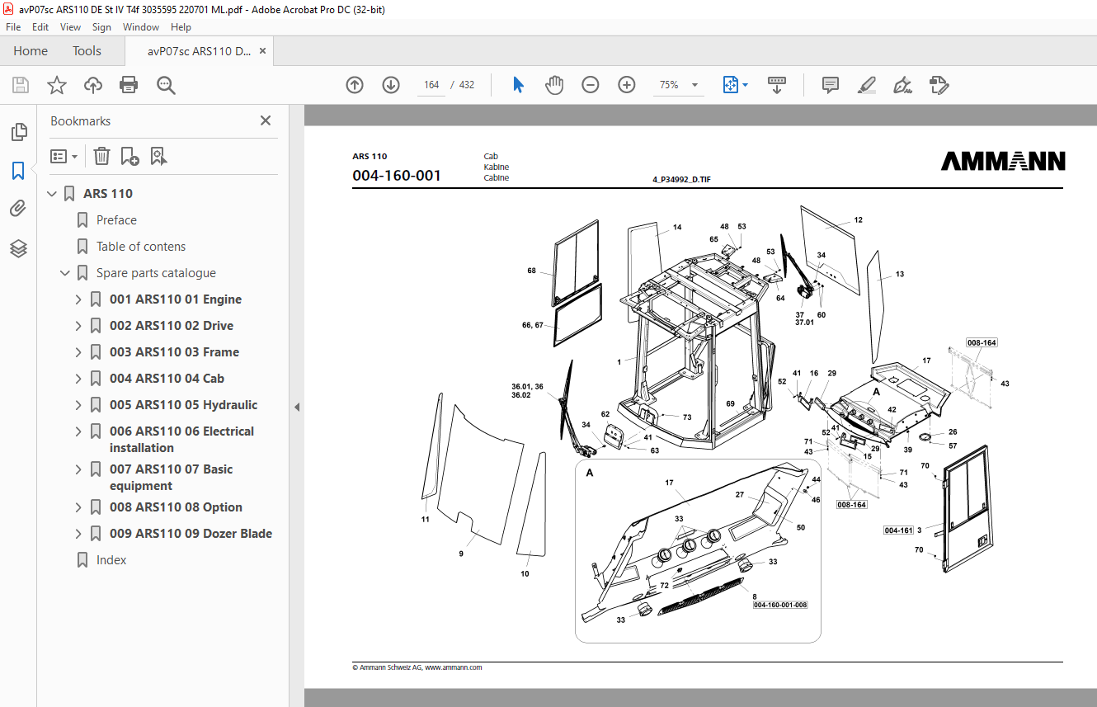
Task: Open the Attachments paperclip panel
Action: pyautogui.click(x=18, y=210)
